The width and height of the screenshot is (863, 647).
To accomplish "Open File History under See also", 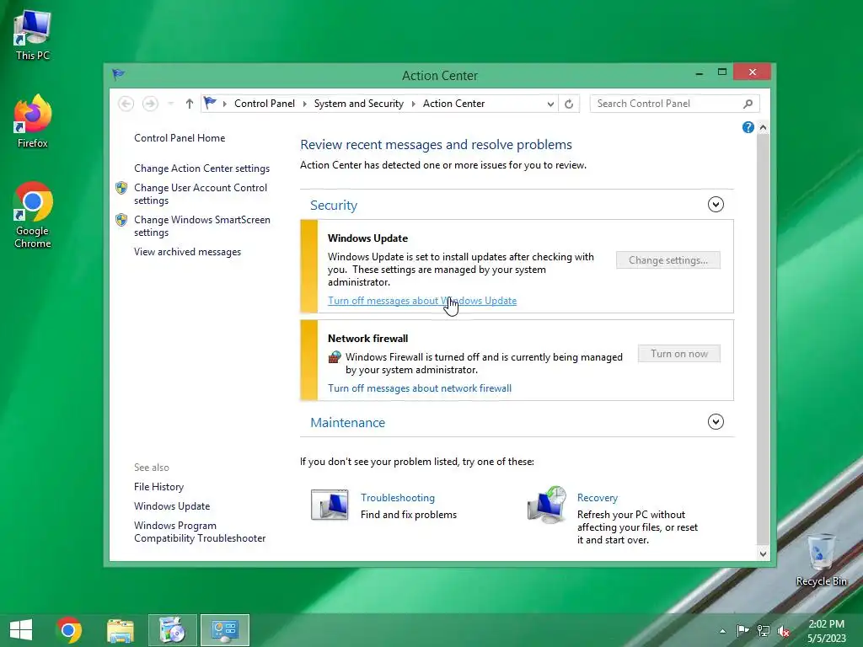I will pos(158,487).
